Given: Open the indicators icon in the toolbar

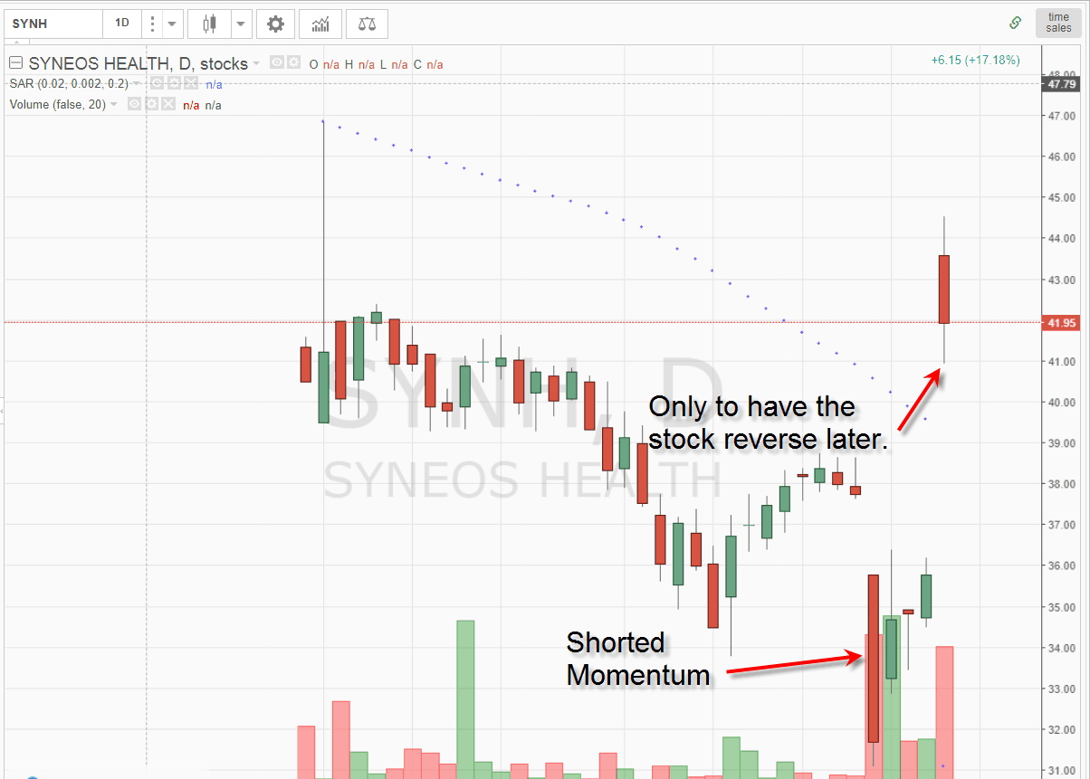Looking at the screenshot, I should [x=320, y=24].
